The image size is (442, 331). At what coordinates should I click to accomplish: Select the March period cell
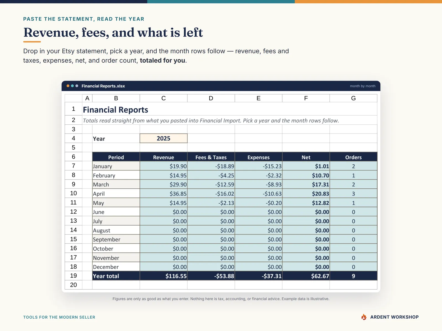click(x=116, y=184)
